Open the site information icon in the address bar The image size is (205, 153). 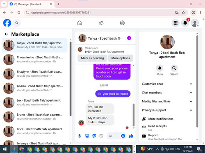(27, 13)
